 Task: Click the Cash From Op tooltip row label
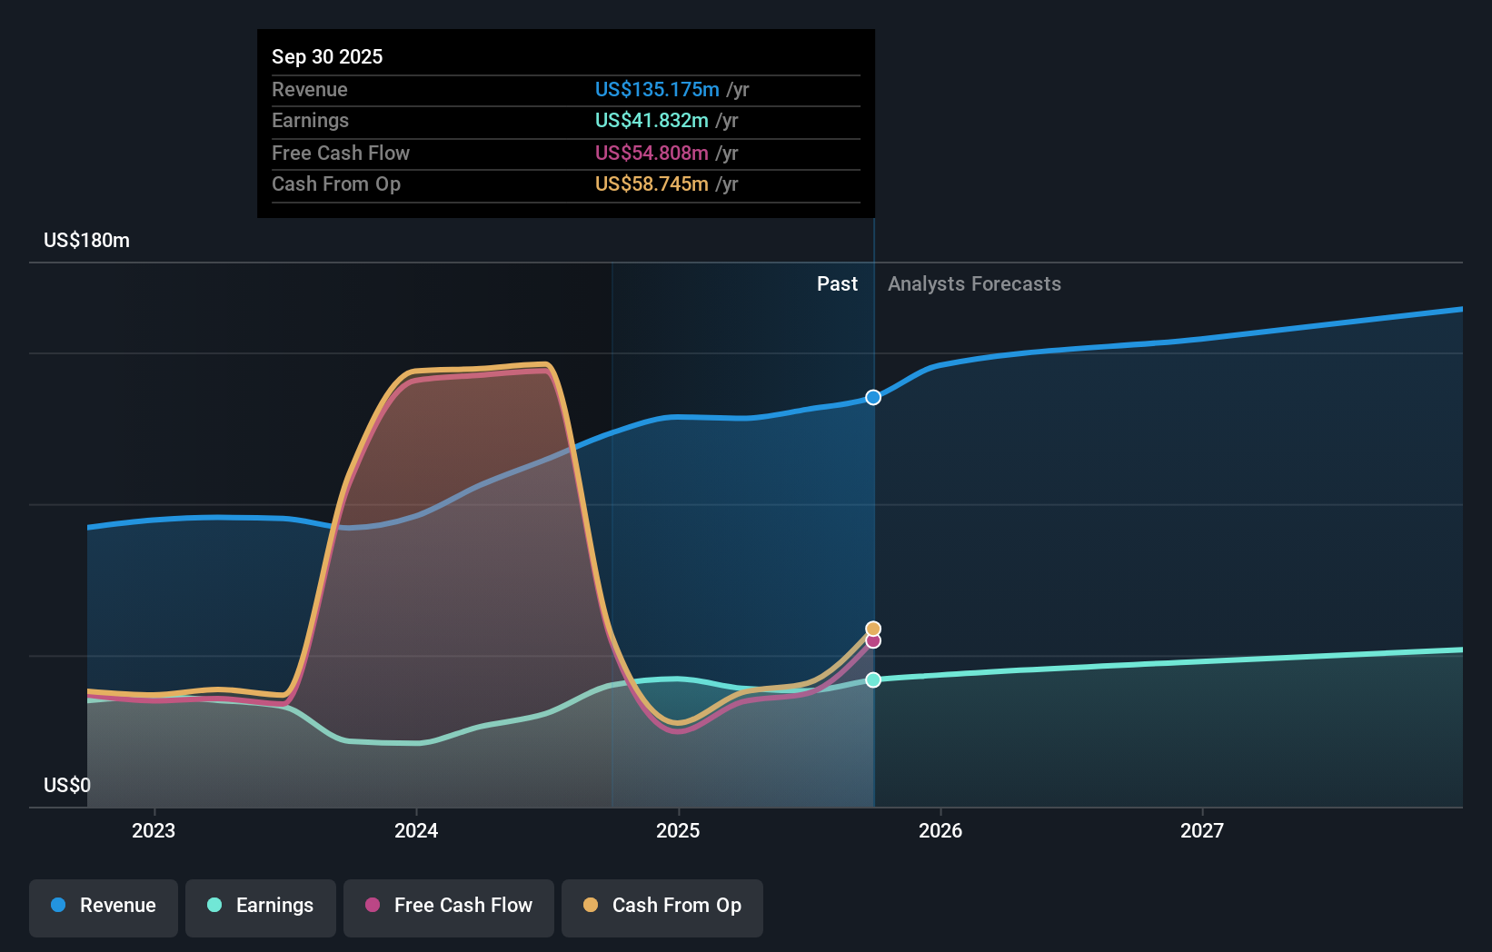[x=336, y=183]
